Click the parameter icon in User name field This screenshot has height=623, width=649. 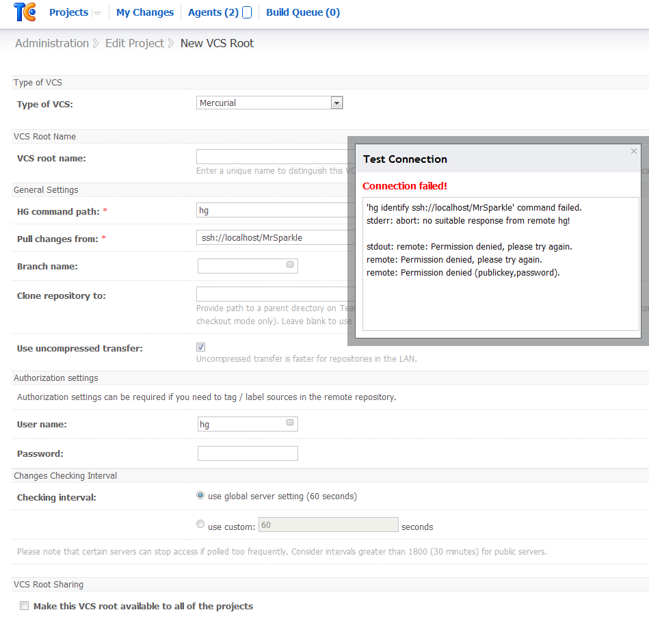coord(290,422)
